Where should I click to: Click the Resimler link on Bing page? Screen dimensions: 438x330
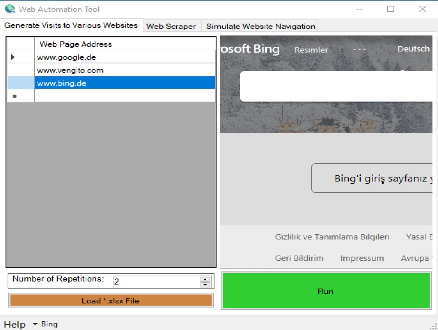[311, 50]
